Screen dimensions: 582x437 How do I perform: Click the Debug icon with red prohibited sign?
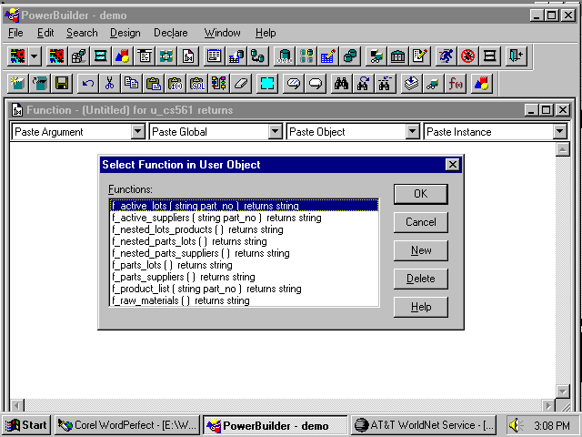468,56
